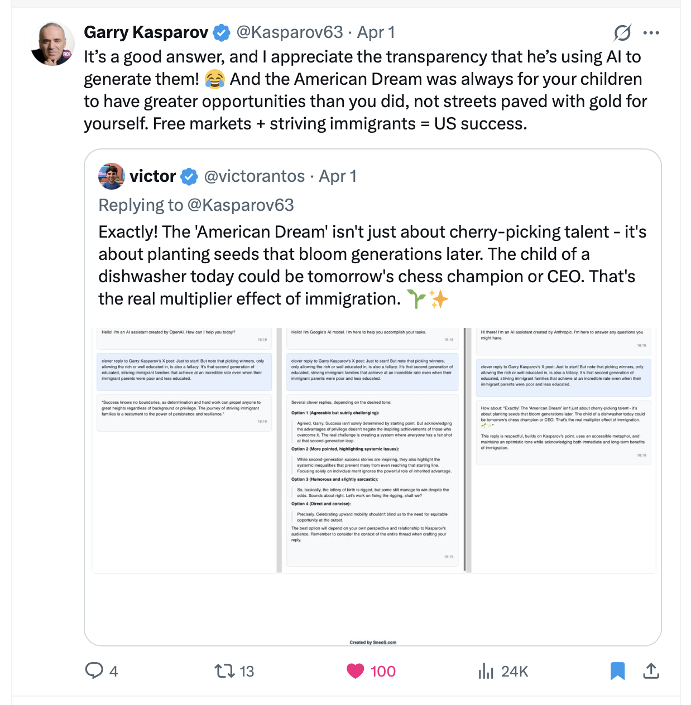Click the crossed-circle moderation icon

tap(622, 32)
